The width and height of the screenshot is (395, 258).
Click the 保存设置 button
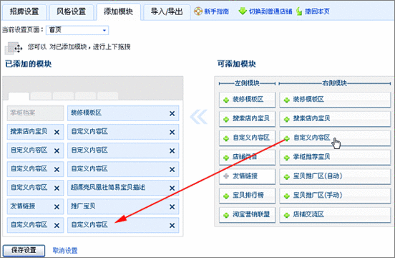24,250
